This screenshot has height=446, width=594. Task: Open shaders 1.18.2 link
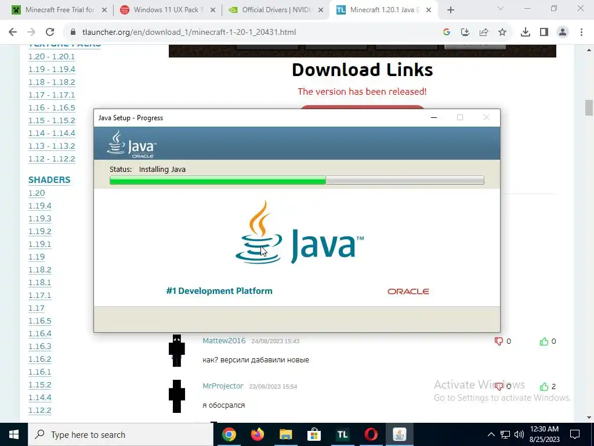pyautogui.click(x=40, y=269)
